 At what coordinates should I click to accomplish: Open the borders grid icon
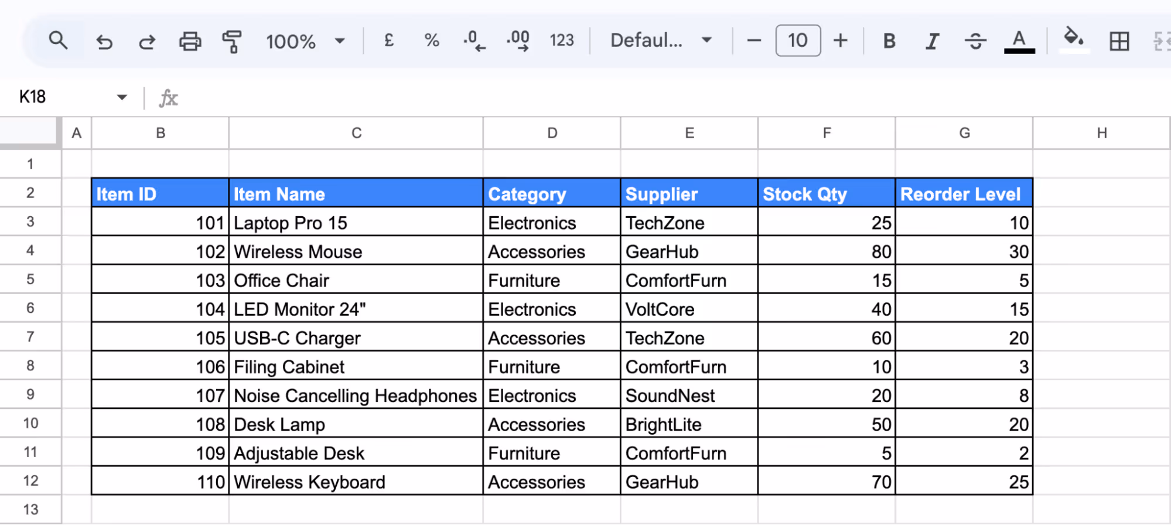[1119, 42]
